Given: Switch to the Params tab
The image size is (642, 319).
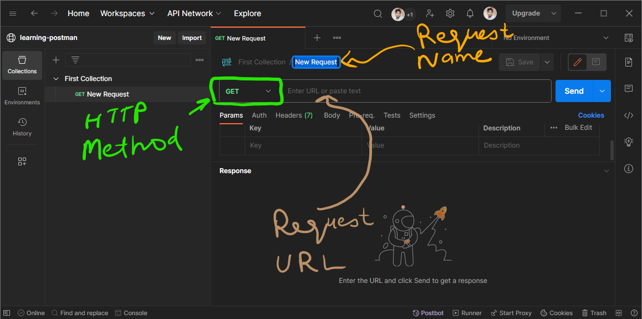Looking at the screenshot, I should click(x=231, y=115).
